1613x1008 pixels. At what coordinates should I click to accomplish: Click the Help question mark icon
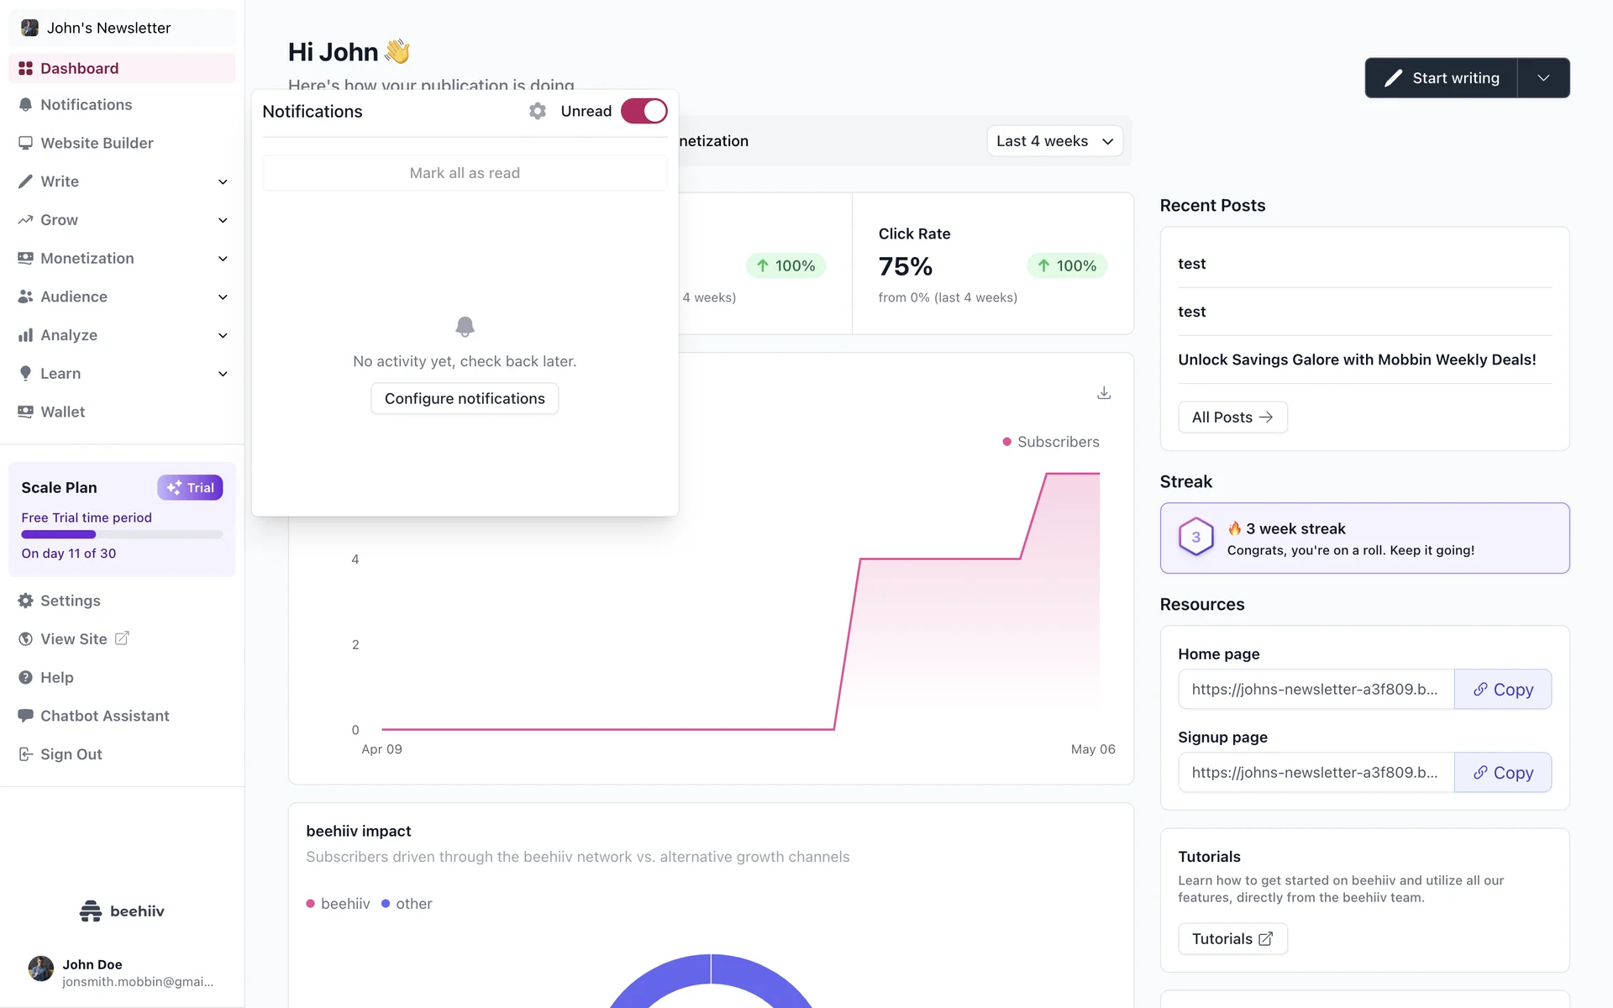pos(25,677)
